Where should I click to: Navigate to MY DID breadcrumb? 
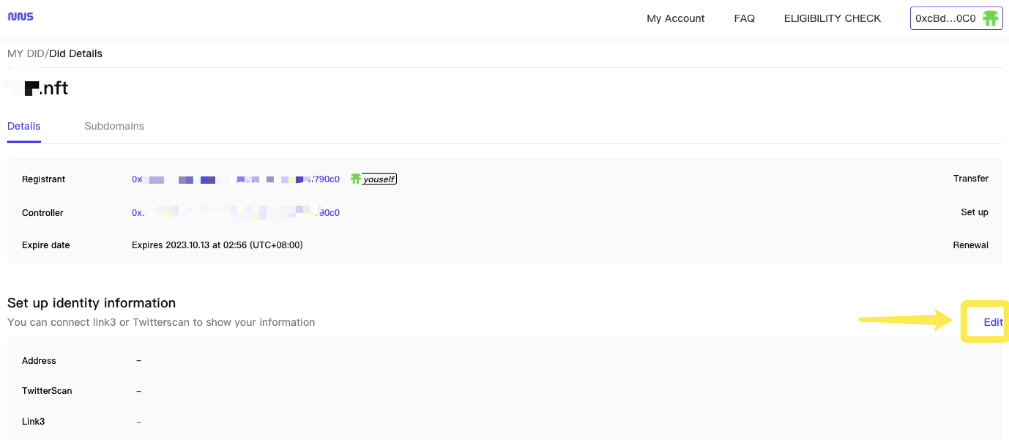[x=25, y=53]
